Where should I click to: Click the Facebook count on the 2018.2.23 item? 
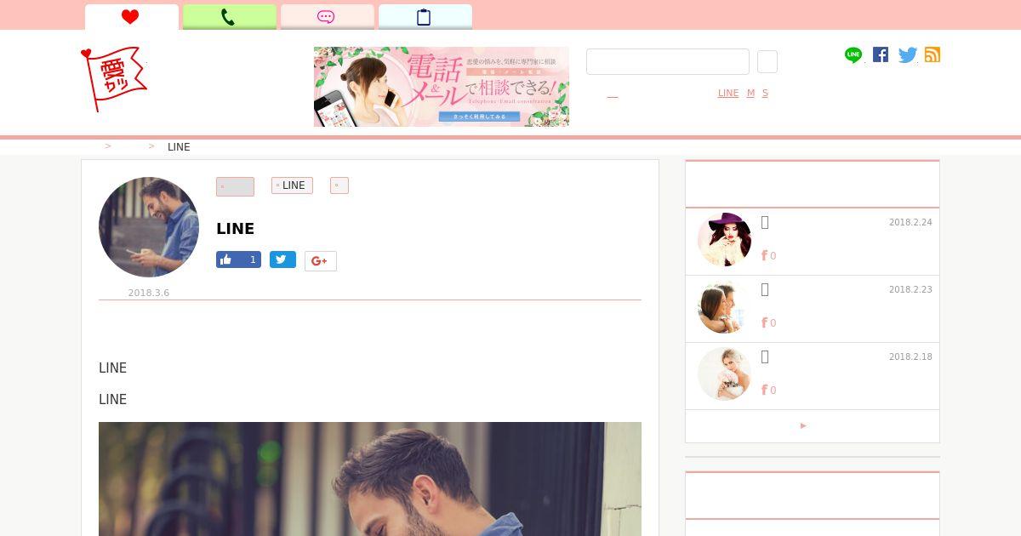(x=768, y=322)
